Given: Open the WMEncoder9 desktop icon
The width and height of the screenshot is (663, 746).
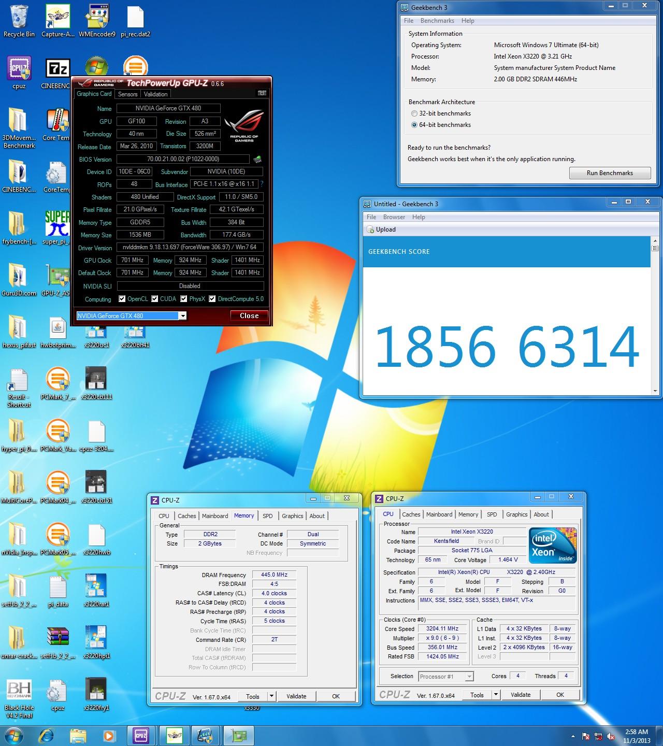Looking at the screenshot, I should (x=97, y=21).
